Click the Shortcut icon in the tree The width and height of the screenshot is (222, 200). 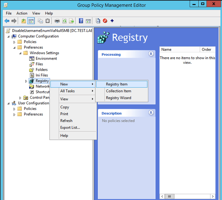tap(32, 92)
